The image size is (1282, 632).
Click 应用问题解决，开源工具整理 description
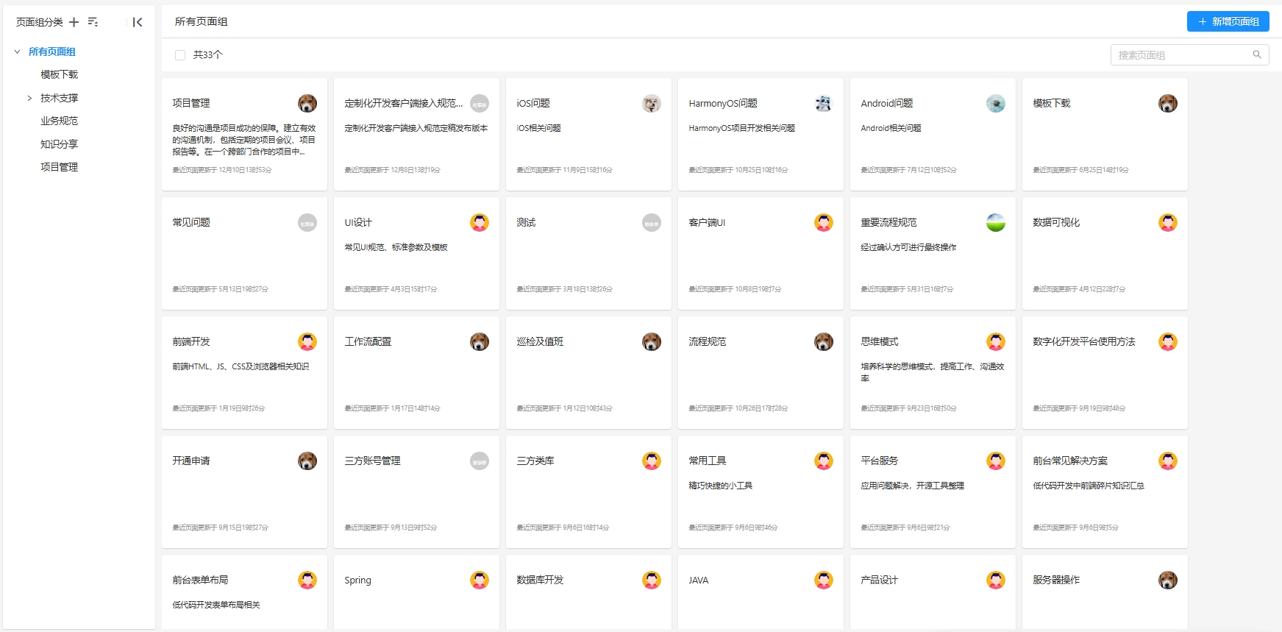(x=913, y=486)
